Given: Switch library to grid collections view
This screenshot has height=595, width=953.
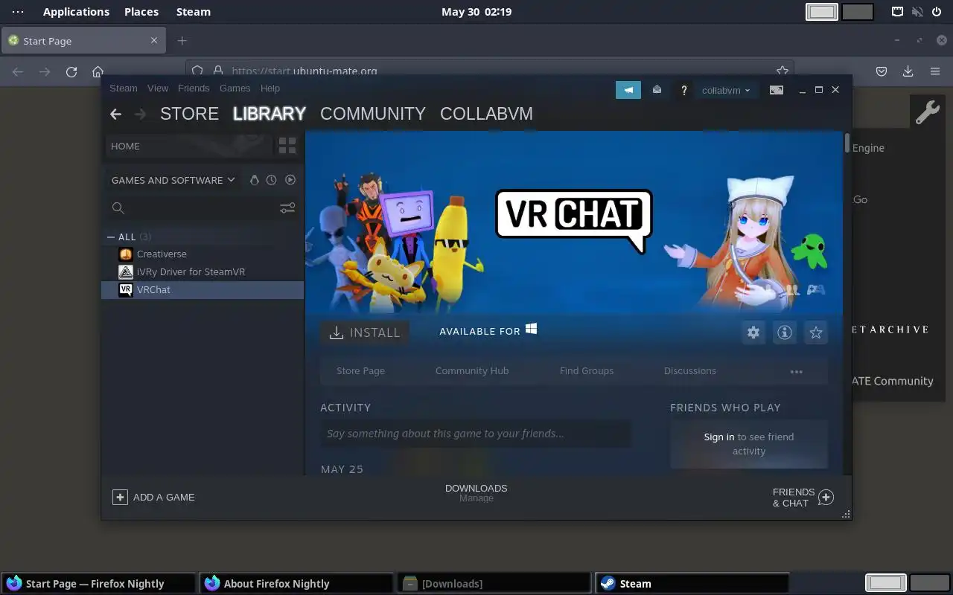Looking at the screenshot, I should [287, 146].
